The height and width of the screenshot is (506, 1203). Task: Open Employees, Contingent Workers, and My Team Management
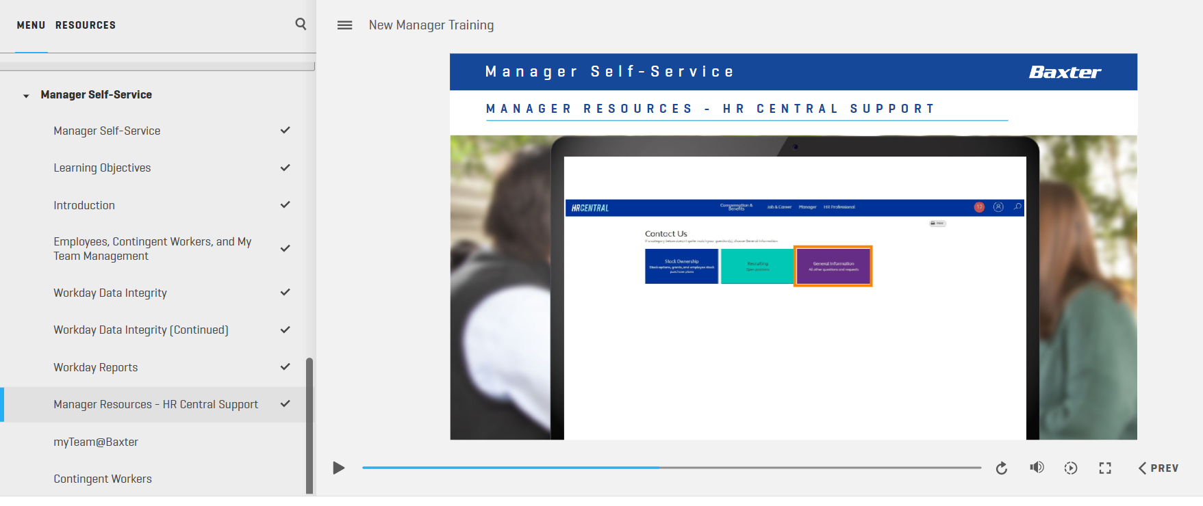[157, 249]
